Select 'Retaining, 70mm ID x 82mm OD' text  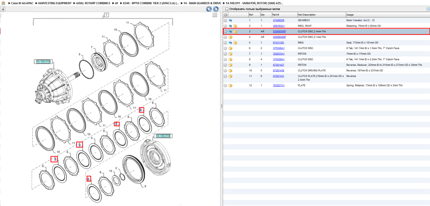[364, 26]
